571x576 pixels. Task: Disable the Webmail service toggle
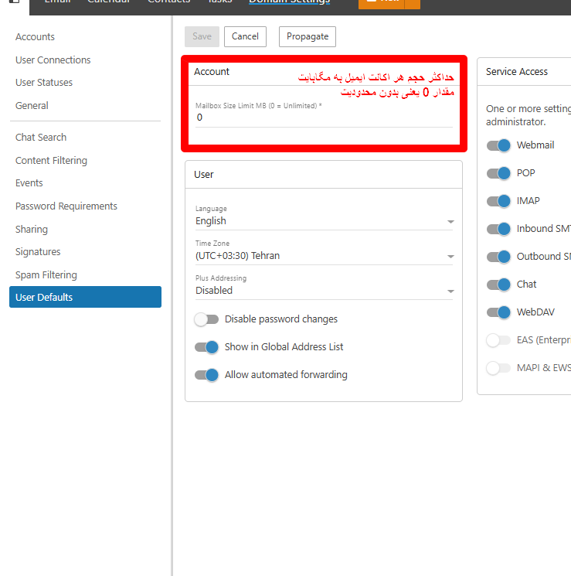click(x=499, y=145)
